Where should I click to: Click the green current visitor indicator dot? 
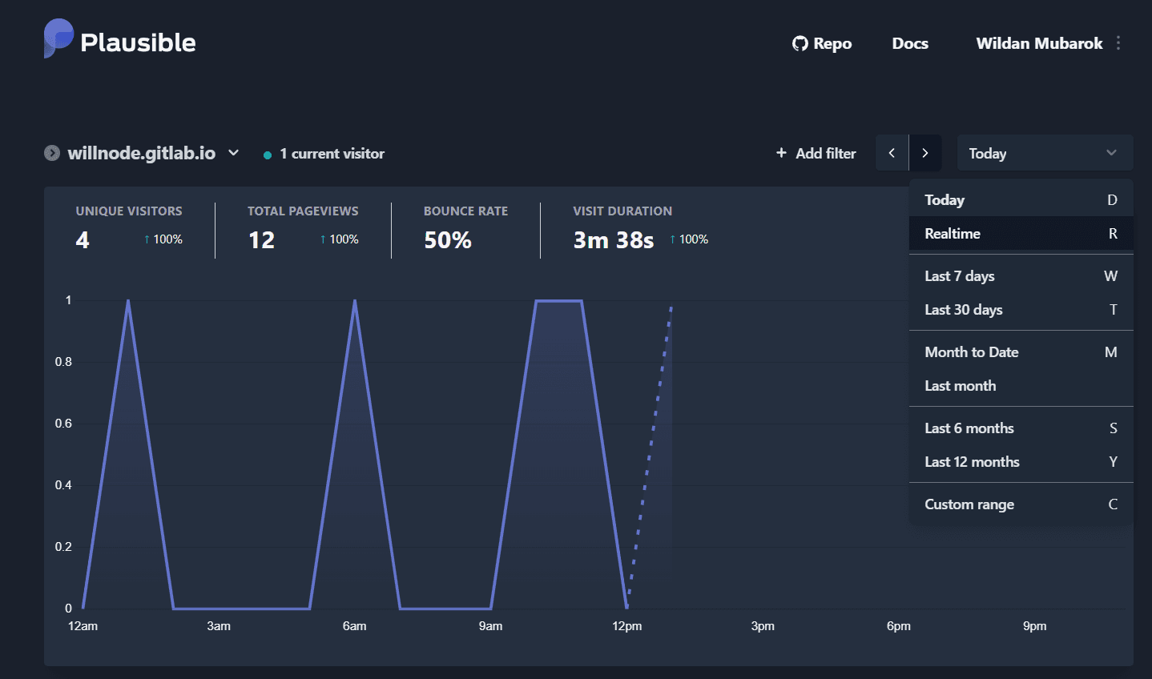(x=267, y=153)
